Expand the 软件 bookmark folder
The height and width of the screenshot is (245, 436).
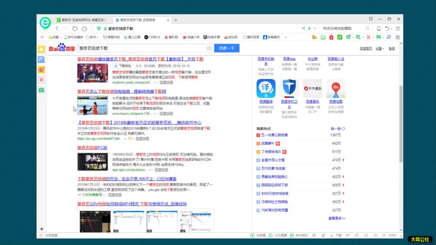click(x=92, y=37)
